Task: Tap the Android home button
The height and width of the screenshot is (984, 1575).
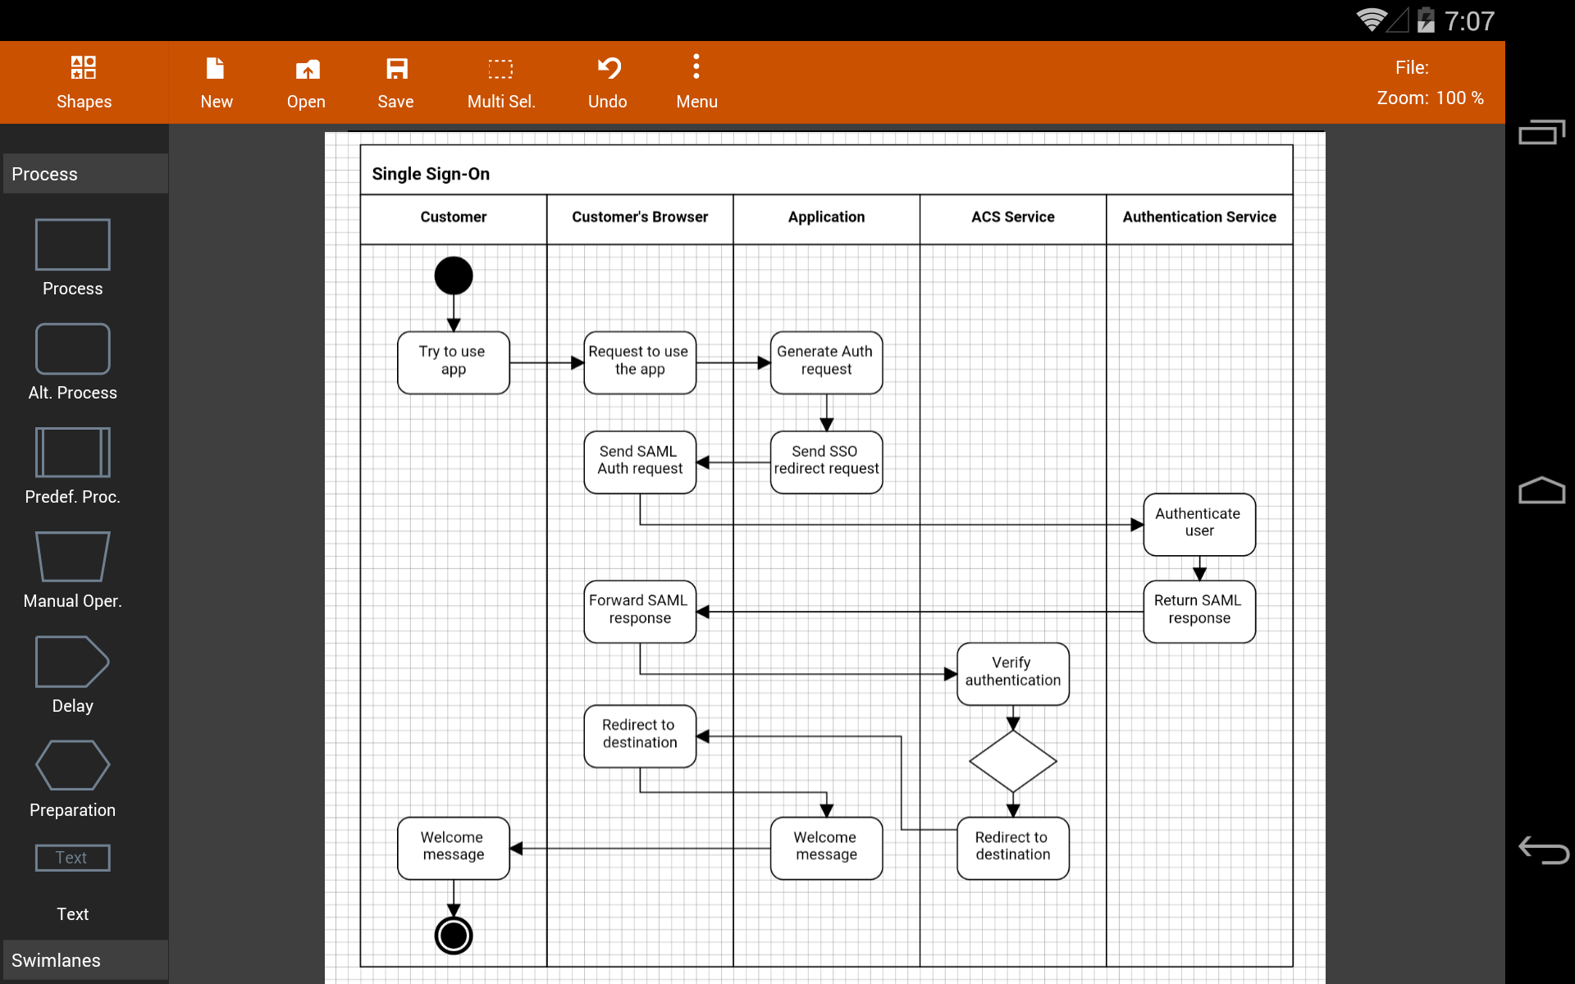Action: click(x=1542, y=490)
